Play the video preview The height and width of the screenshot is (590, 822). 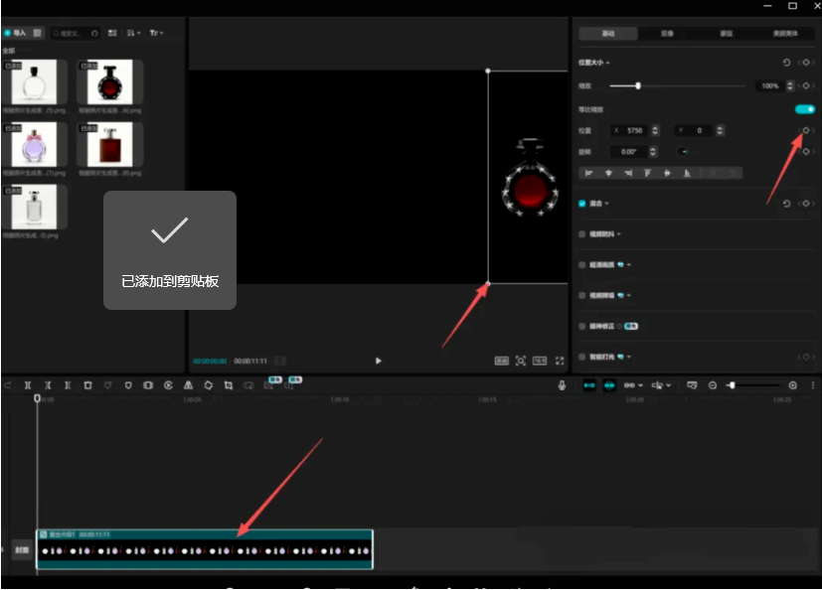coord(378,361)
